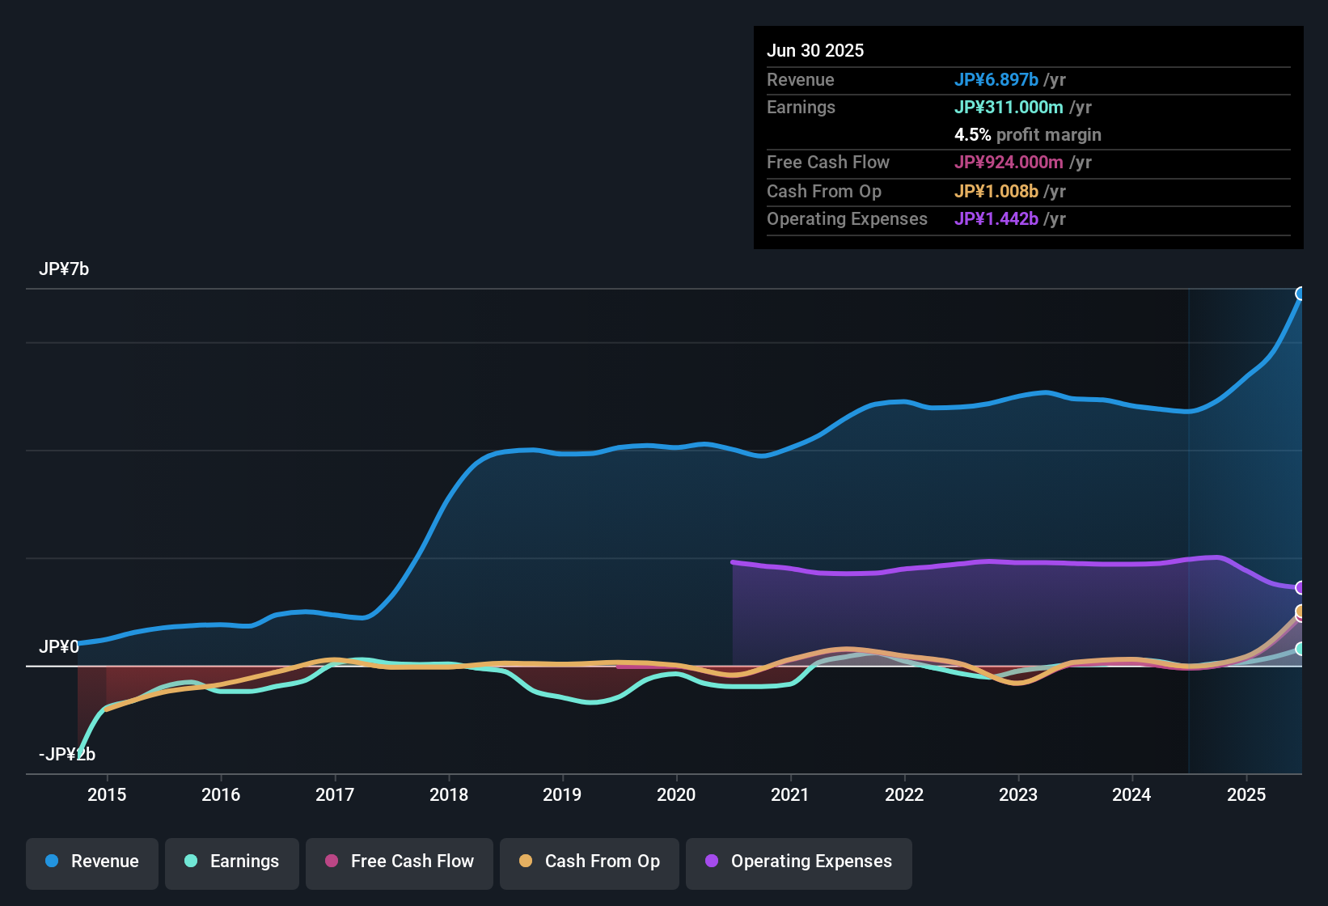This screenshot has height=906, width=1328.
Task: Click the blue Revenue legend dot
Action: tap(52, 862)
